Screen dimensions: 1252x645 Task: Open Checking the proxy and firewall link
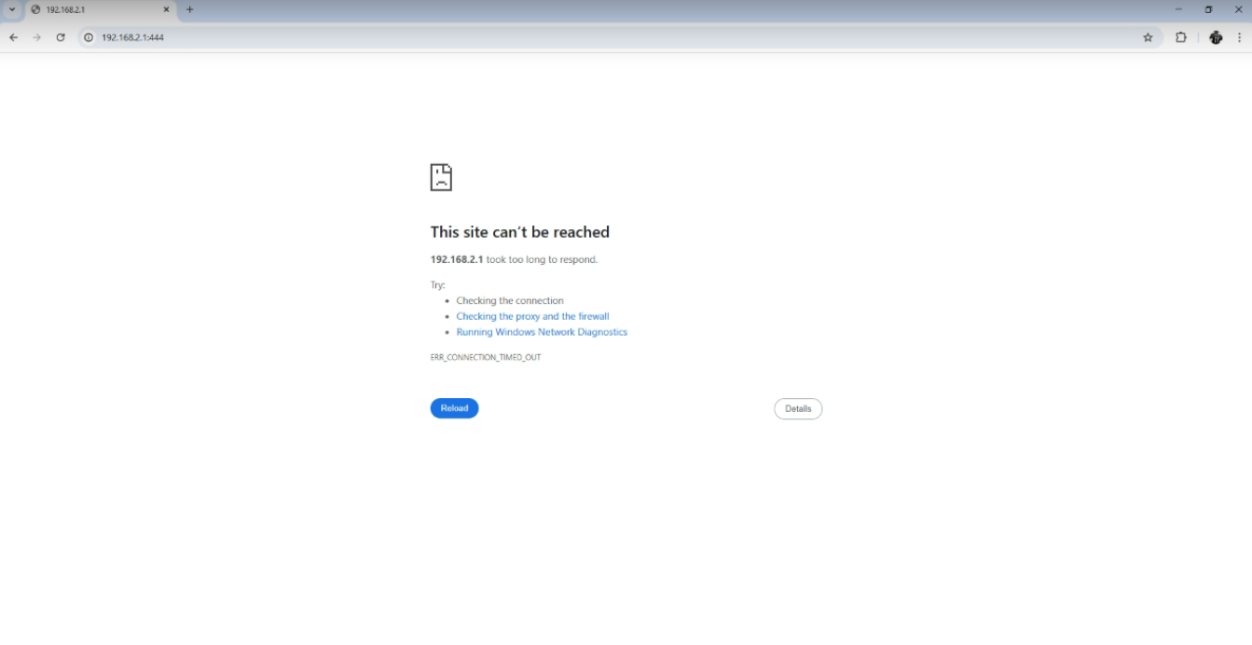[532, 317]
